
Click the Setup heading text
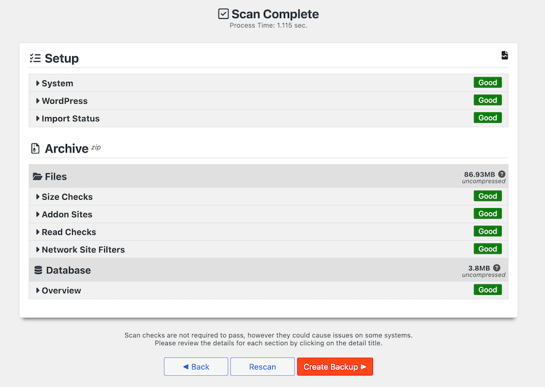click(x=61, y=59)
